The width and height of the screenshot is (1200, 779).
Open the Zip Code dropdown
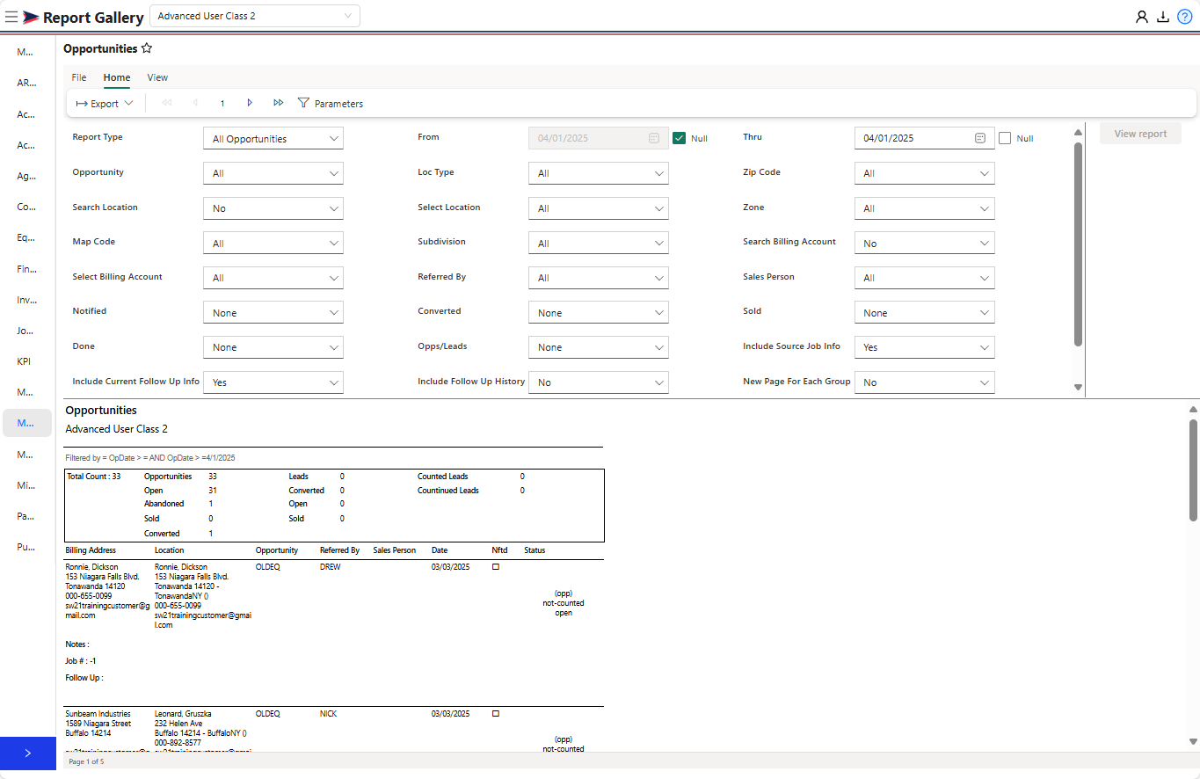tap(925, 173)
